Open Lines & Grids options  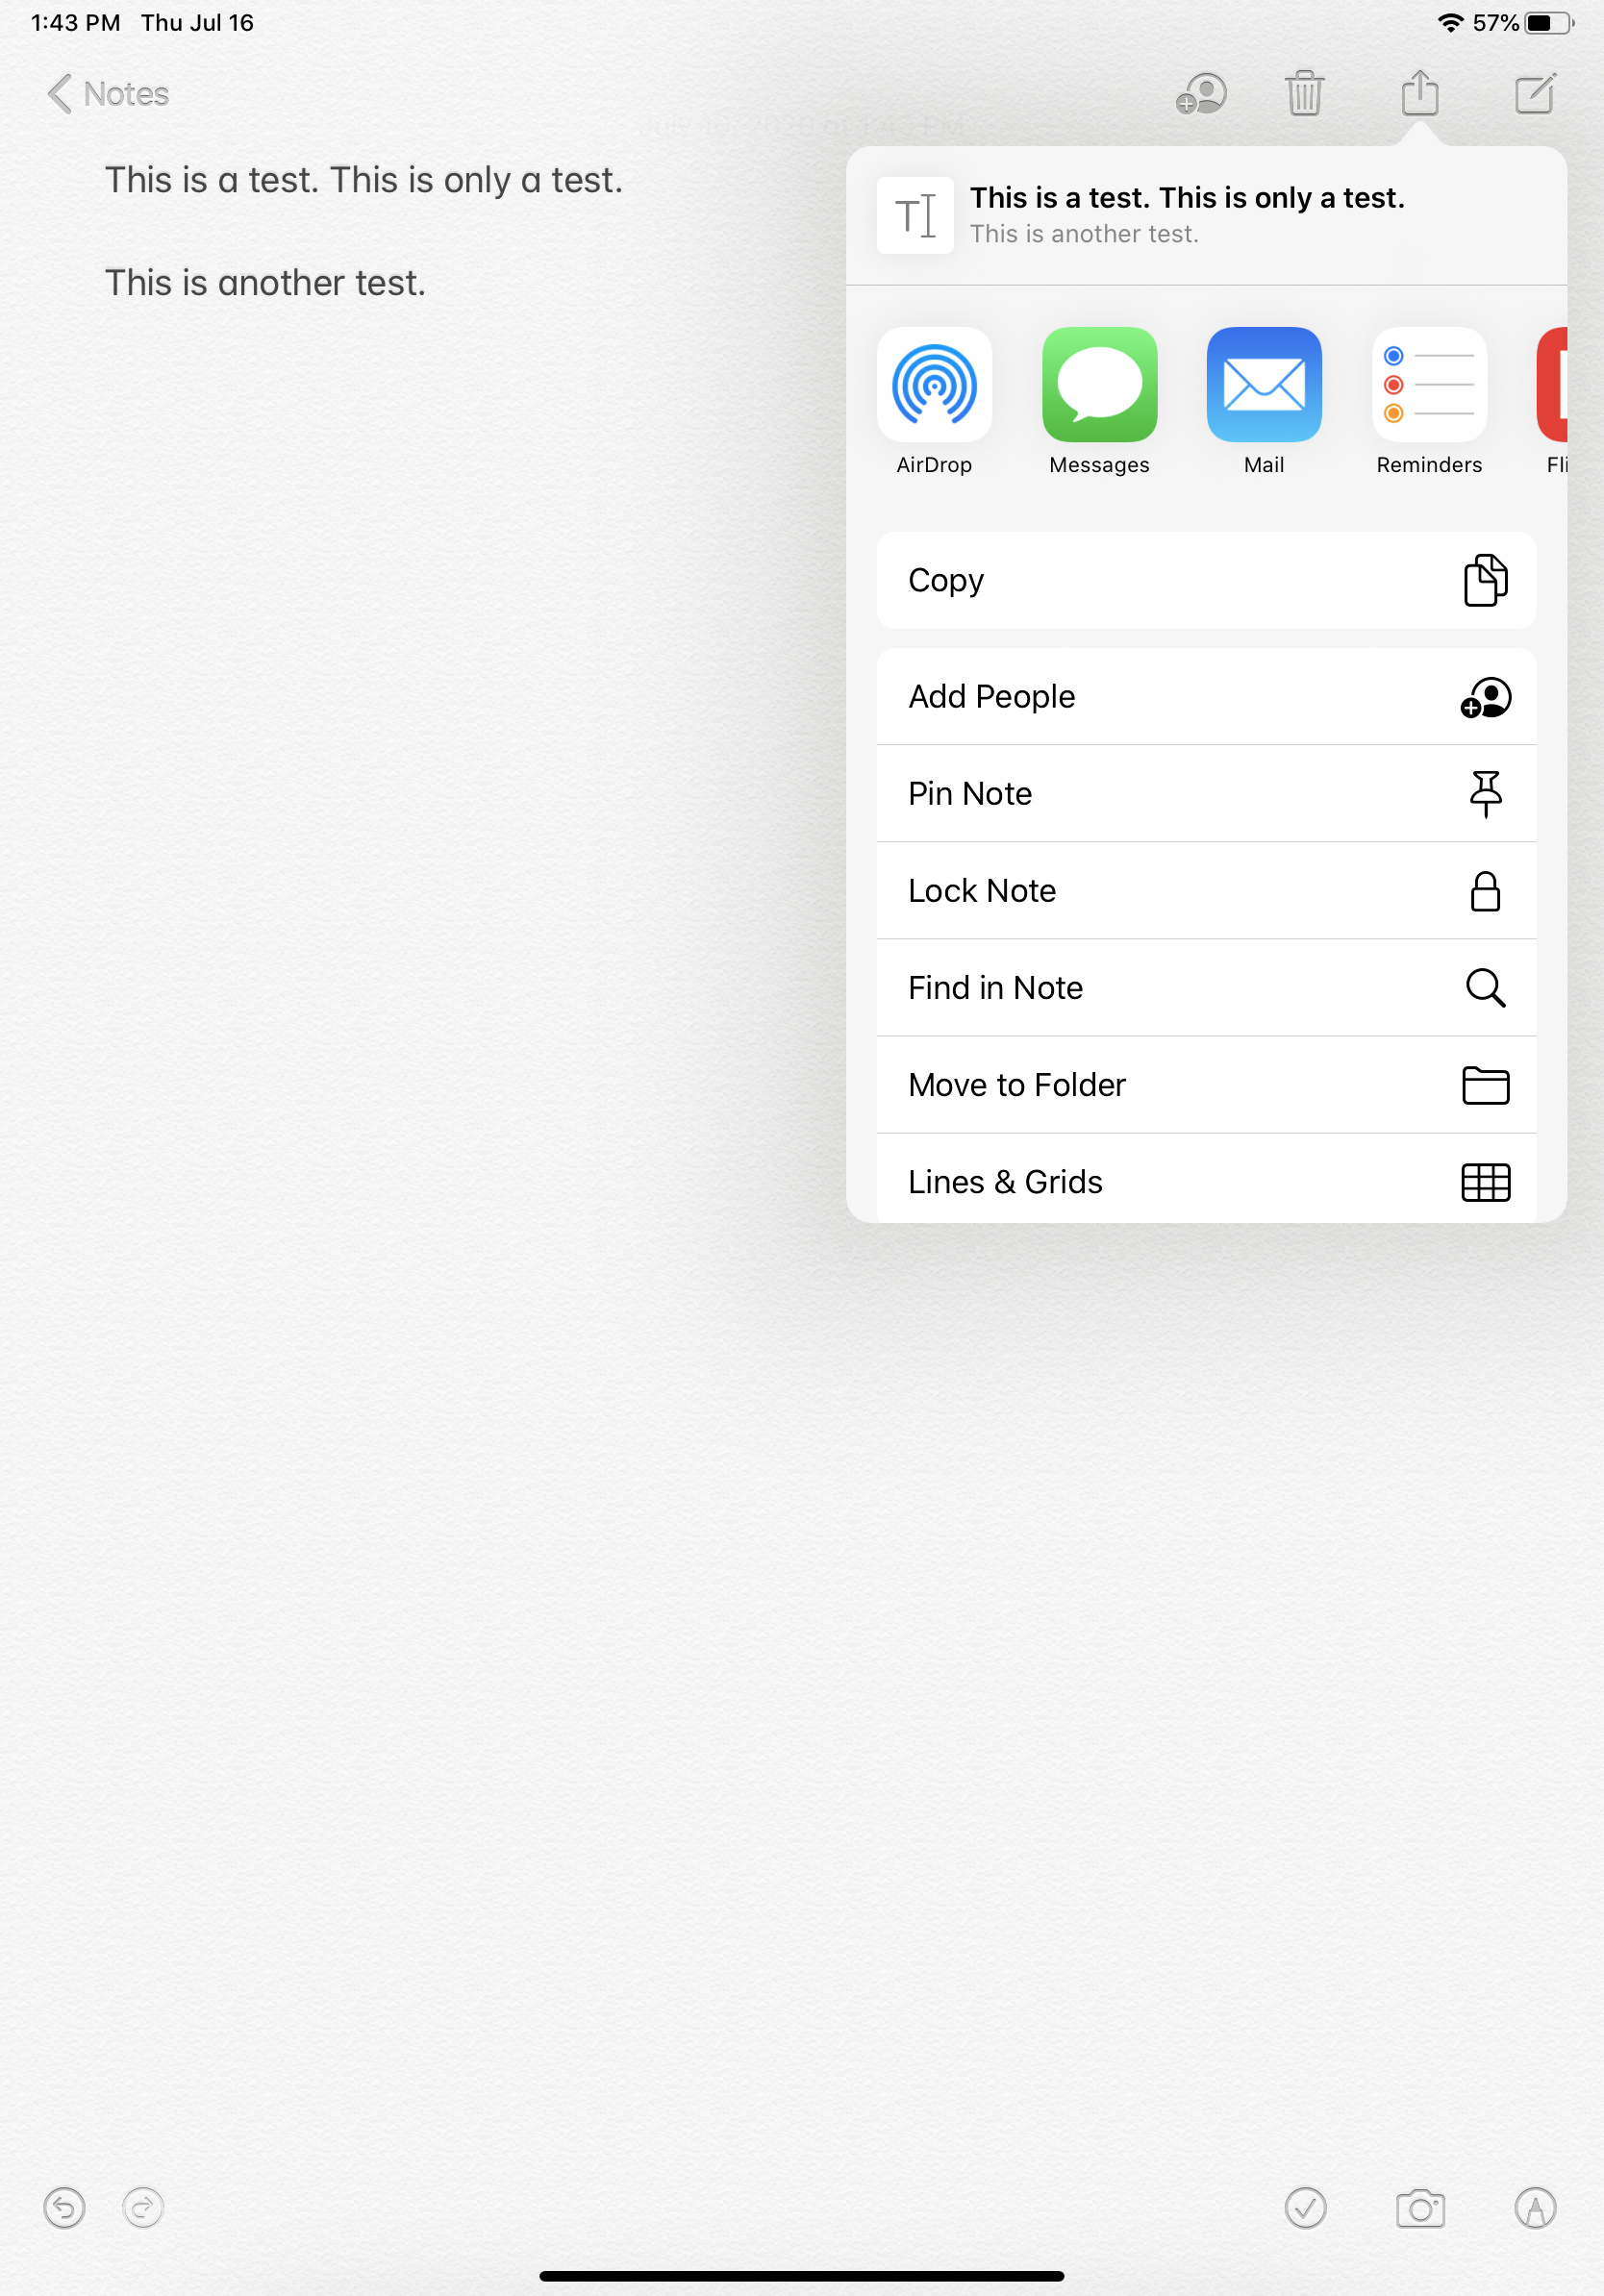pyautogui.click(x=1206, y=1179)
